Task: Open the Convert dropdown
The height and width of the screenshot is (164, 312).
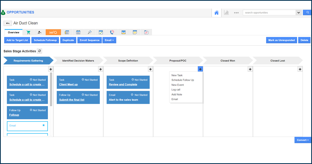Action: [303, 140]
